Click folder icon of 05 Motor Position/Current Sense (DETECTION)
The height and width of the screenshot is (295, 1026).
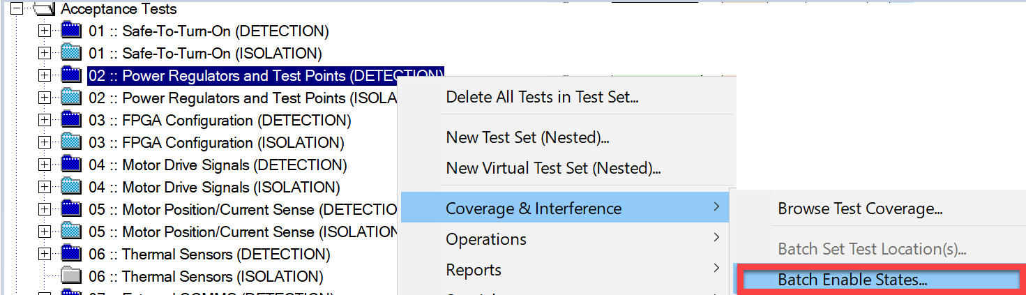(71, 209)
